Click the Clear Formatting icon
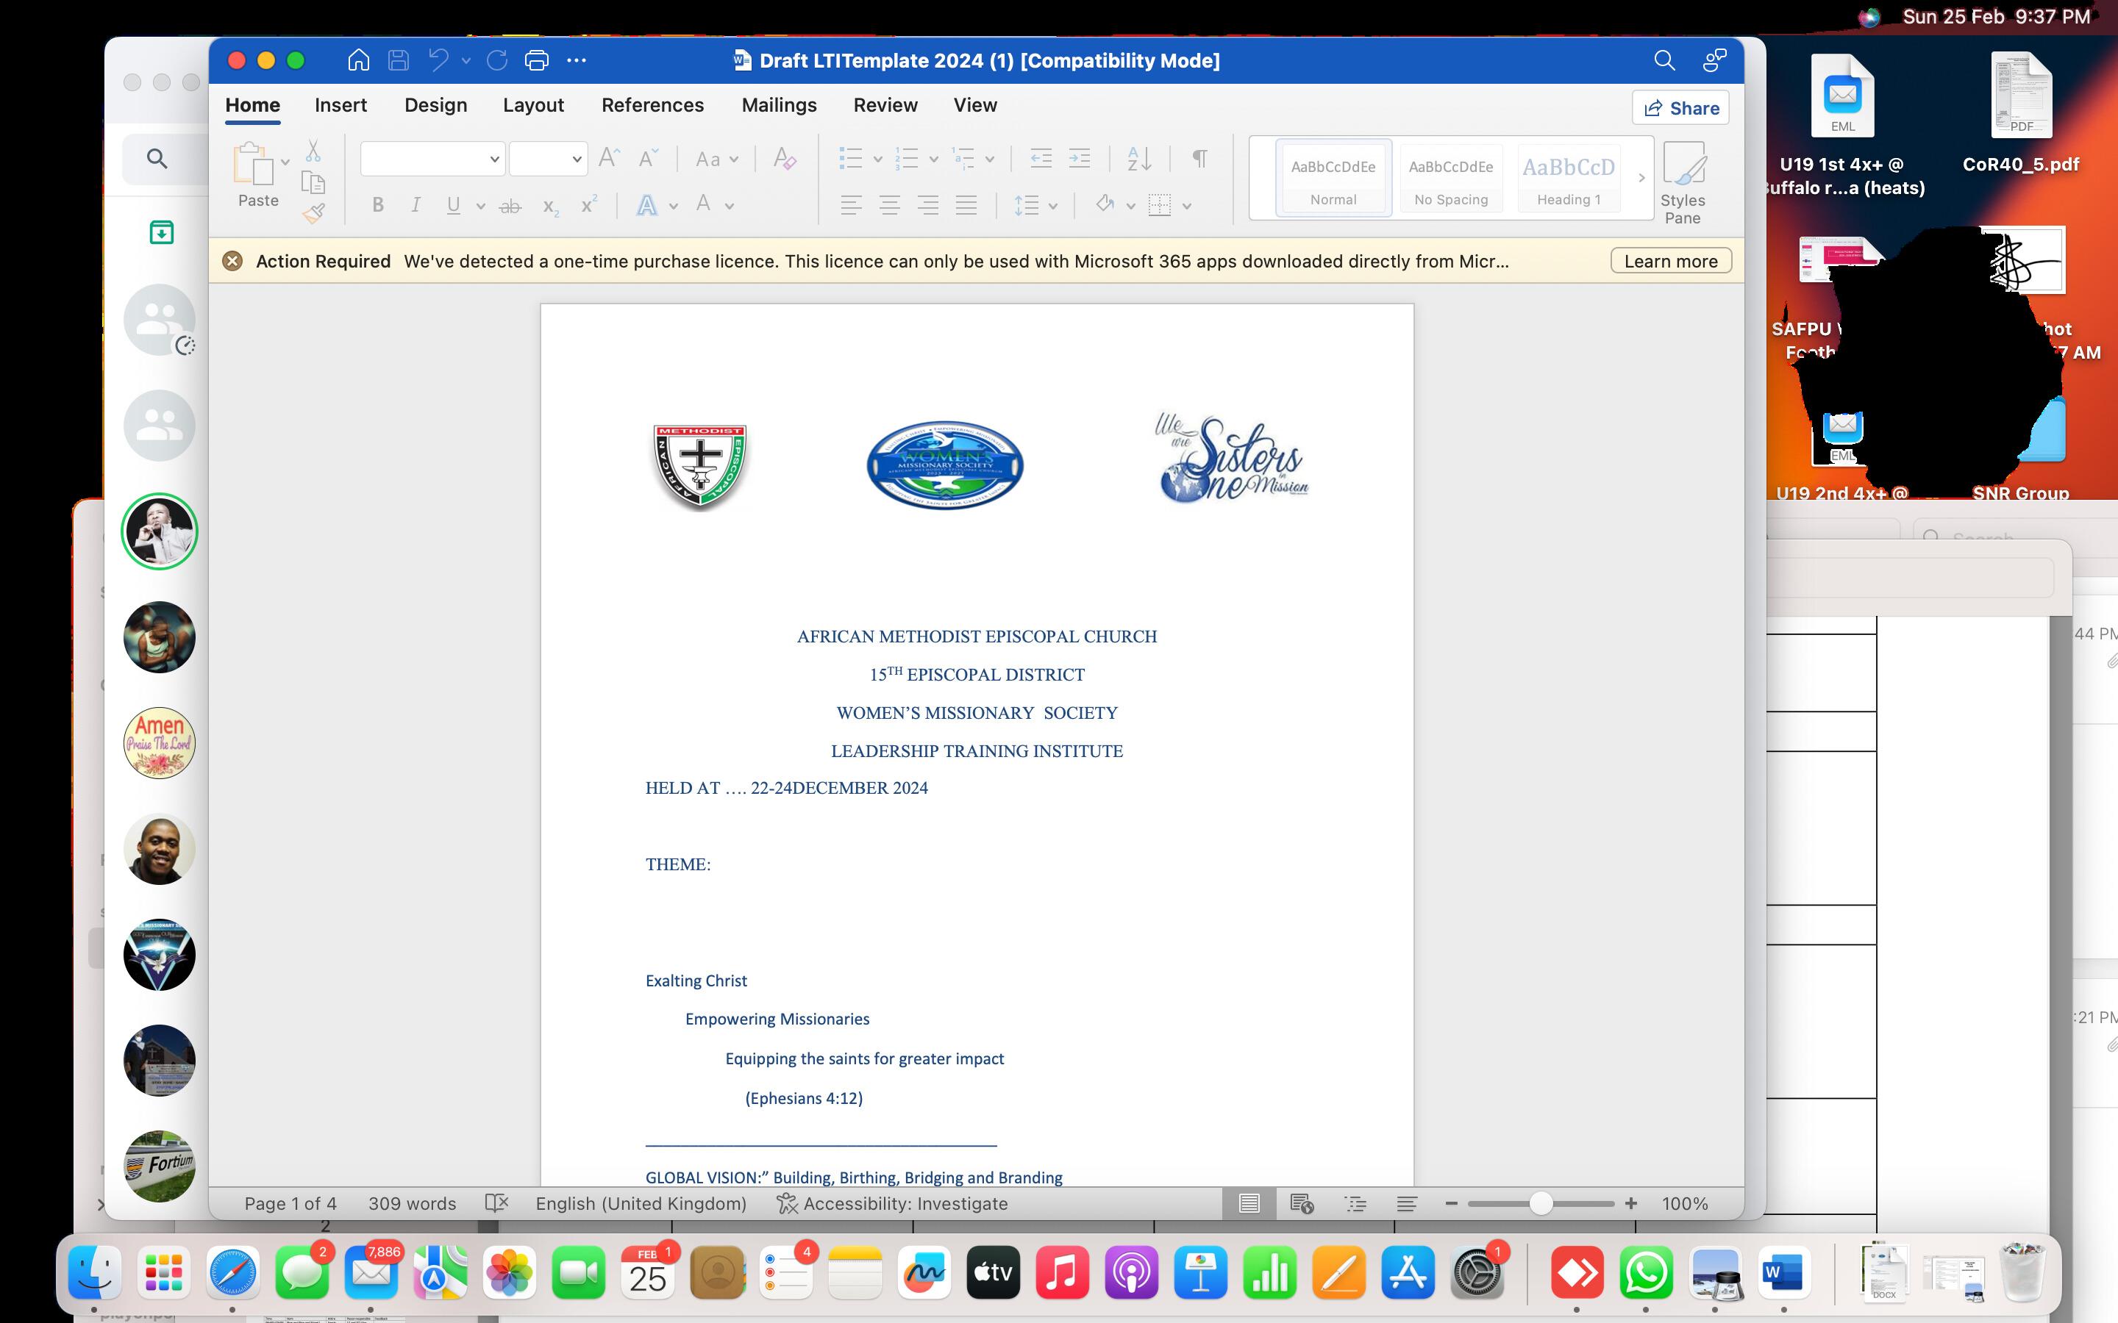Screen dimensions: 2118x1323 [784, 158]
